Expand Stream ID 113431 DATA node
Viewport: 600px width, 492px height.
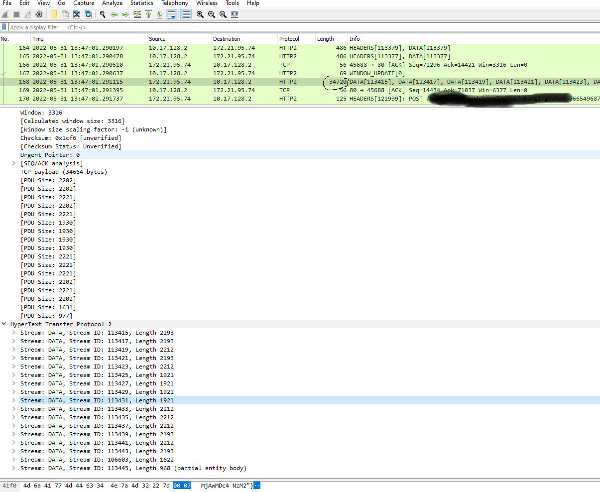(14, 400)
